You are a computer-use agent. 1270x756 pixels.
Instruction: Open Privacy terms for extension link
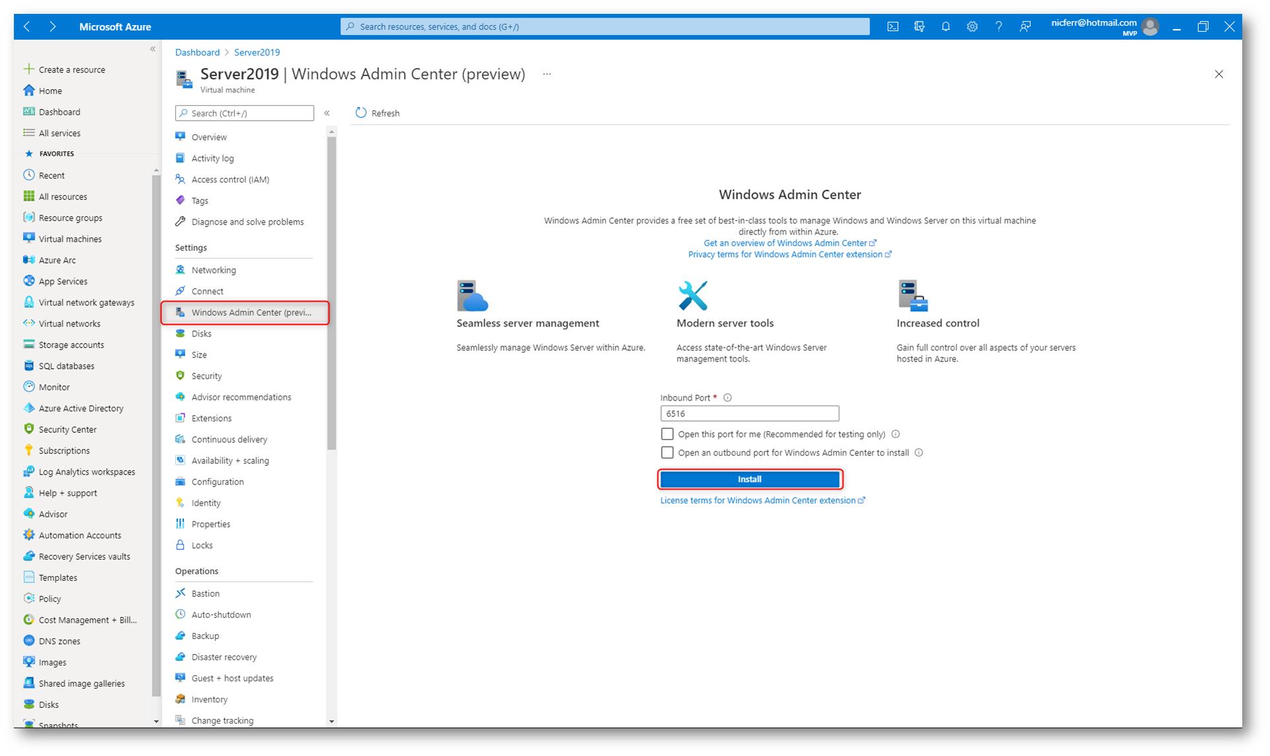(789, 254)
